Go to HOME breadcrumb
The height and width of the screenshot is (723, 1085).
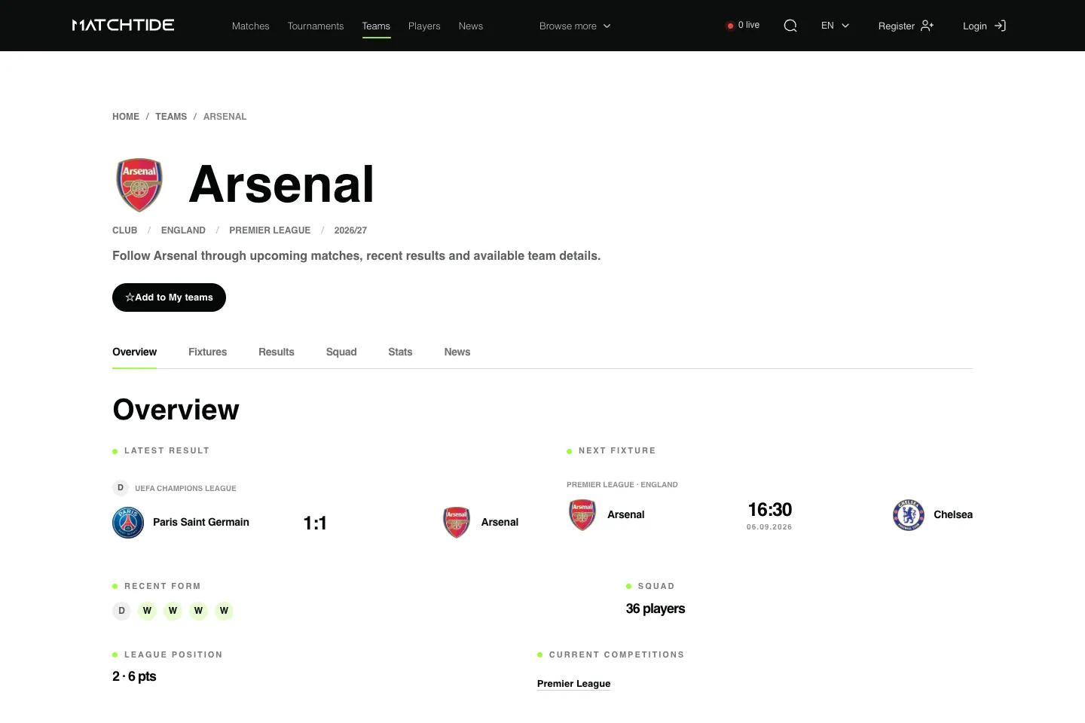(126, 117)
